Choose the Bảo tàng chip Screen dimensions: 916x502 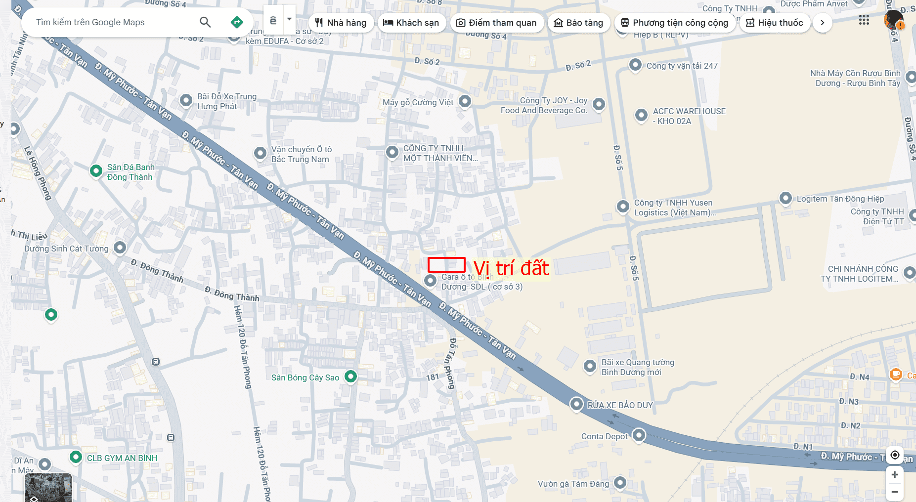coord(579,23)
